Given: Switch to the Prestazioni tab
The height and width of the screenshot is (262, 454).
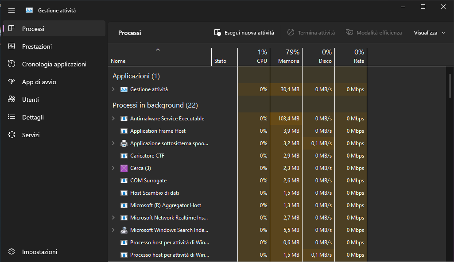Looking at the screenshot, I should [54, 46].
